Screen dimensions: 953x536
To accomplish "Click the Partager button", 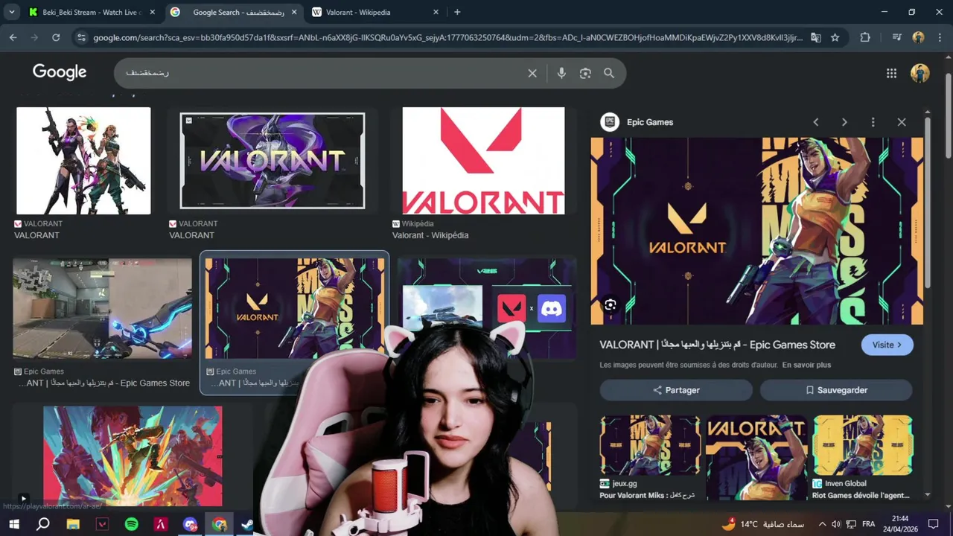I will coord(676,390).
